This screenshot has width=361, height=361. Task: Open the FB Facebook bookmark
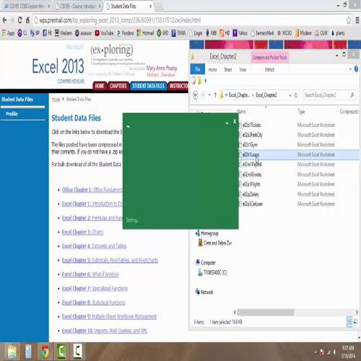(47, 33)
